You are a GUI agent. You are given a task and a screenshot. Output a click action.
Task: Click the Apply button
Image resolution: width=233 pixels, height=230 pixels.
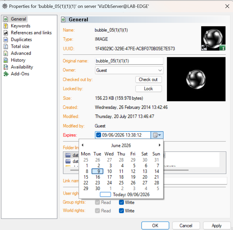tap(217, 225)
